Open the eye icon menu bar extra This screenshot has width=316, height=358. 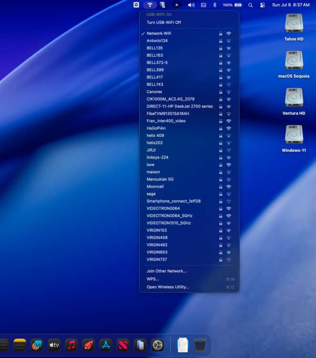[x=176, y=5]
